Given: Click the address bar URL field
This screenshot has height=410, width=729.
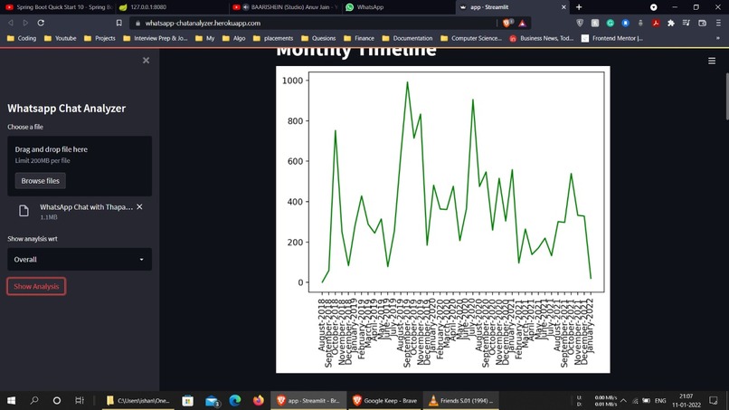Looking at the screenshot, I should pos(317,23).
